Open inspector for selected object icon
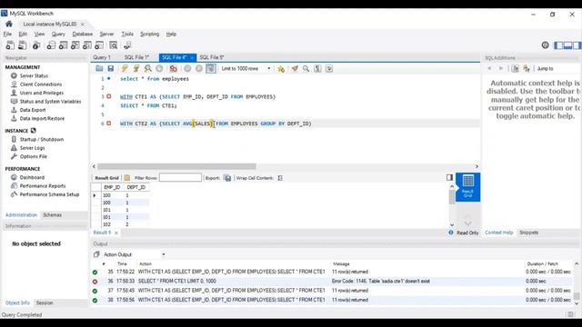This screenshot has width=582, height=327. pos(36,45)
